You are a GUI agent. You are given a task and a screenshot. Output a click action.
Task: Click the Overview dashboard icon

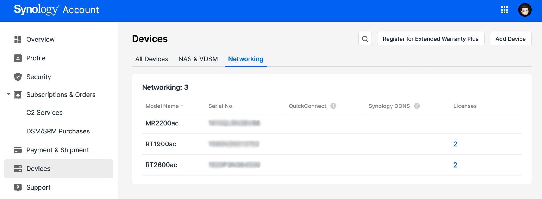click(x=18, y=40)
